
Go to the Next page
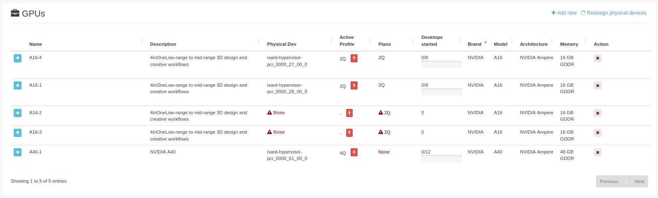point(639,181)
